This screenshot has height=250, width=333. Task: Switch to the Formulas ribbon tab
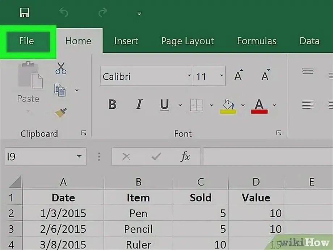[x=257, y=41]
